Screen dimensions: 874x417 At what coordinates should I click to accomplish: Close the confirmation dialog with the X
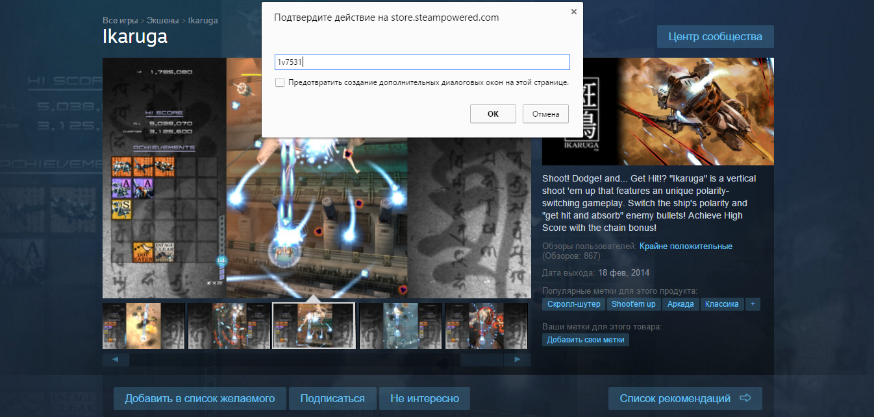pyautogui.click(x=573, y=12)
